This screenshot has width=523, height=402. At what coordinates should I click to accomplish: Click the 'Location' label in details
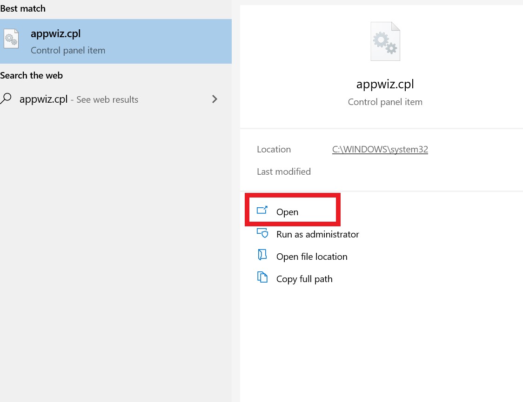tap(274, 149)
